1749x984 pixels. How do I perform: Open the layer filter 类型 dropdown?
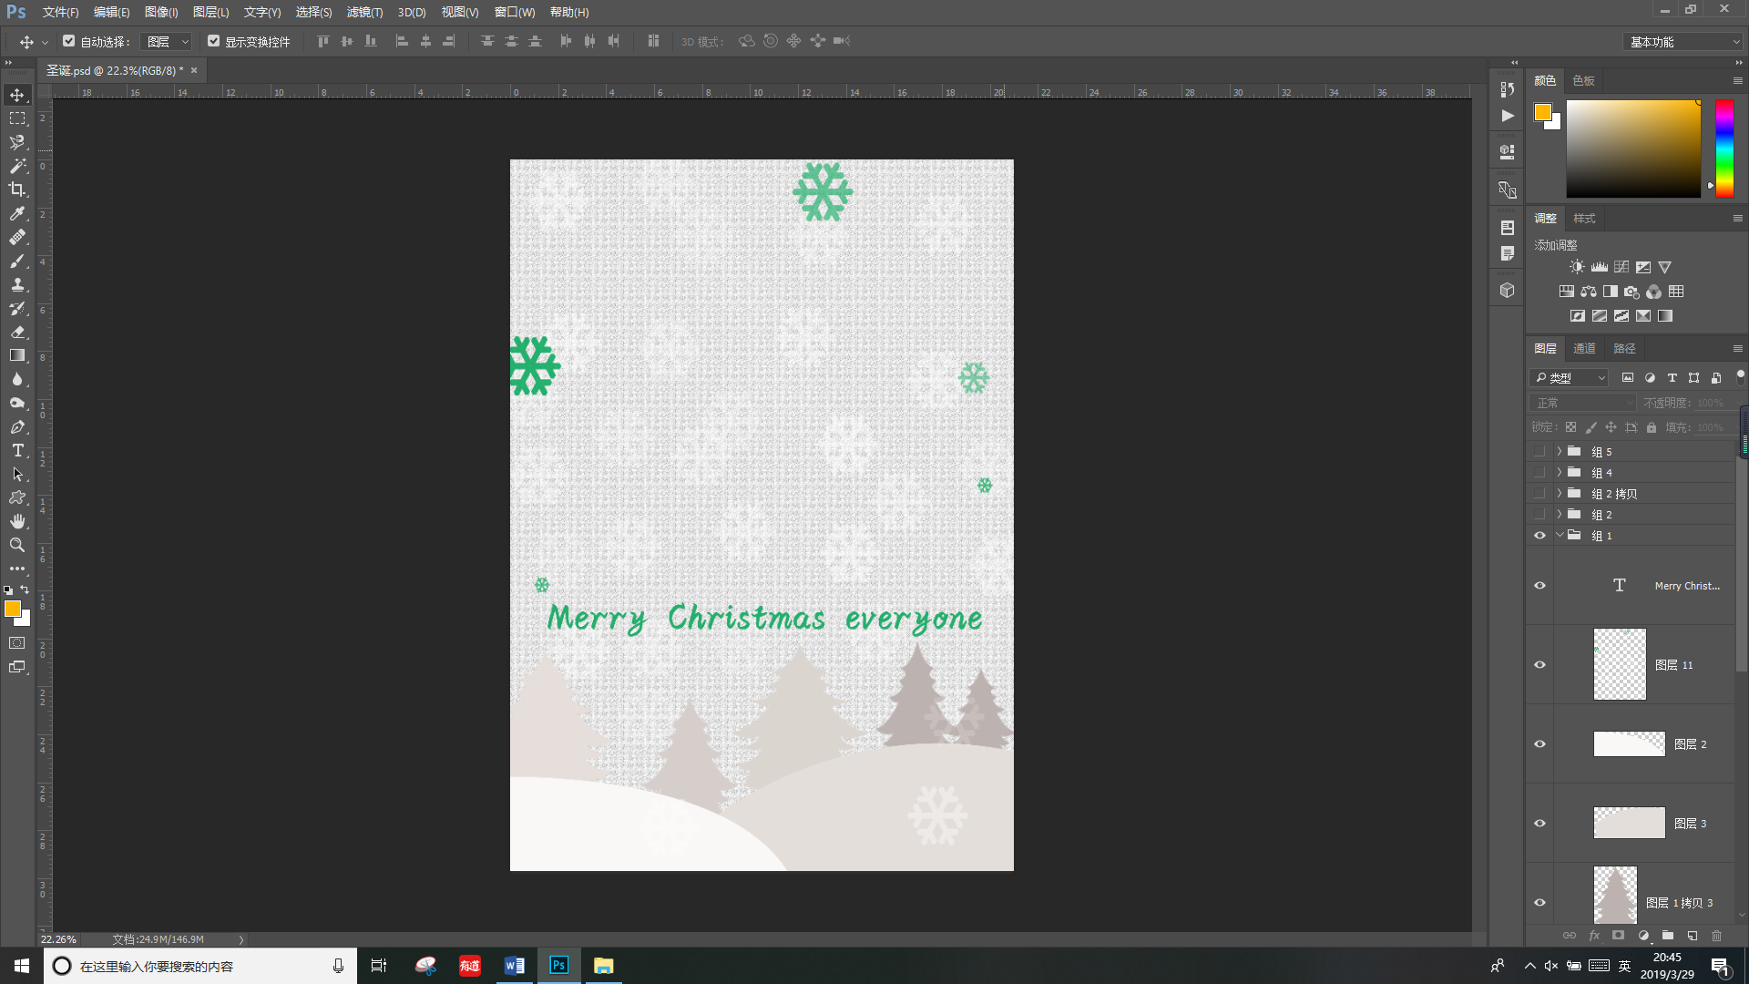pos(1570,378)
